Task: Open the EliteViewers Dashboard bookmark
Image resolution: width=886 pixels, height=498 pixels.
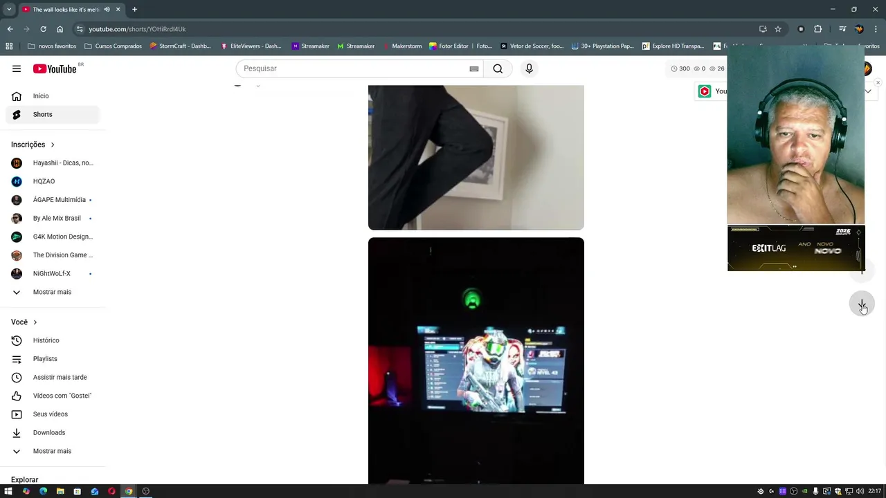Action: pos(251,46)
